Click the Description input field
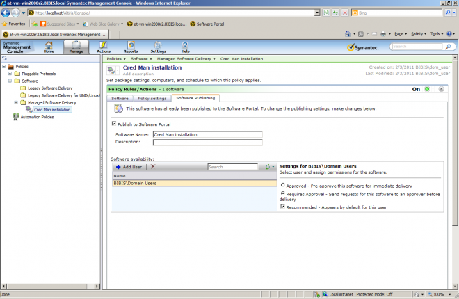The height and width of the screenshot is (299, 459). (x=207, y=143)
